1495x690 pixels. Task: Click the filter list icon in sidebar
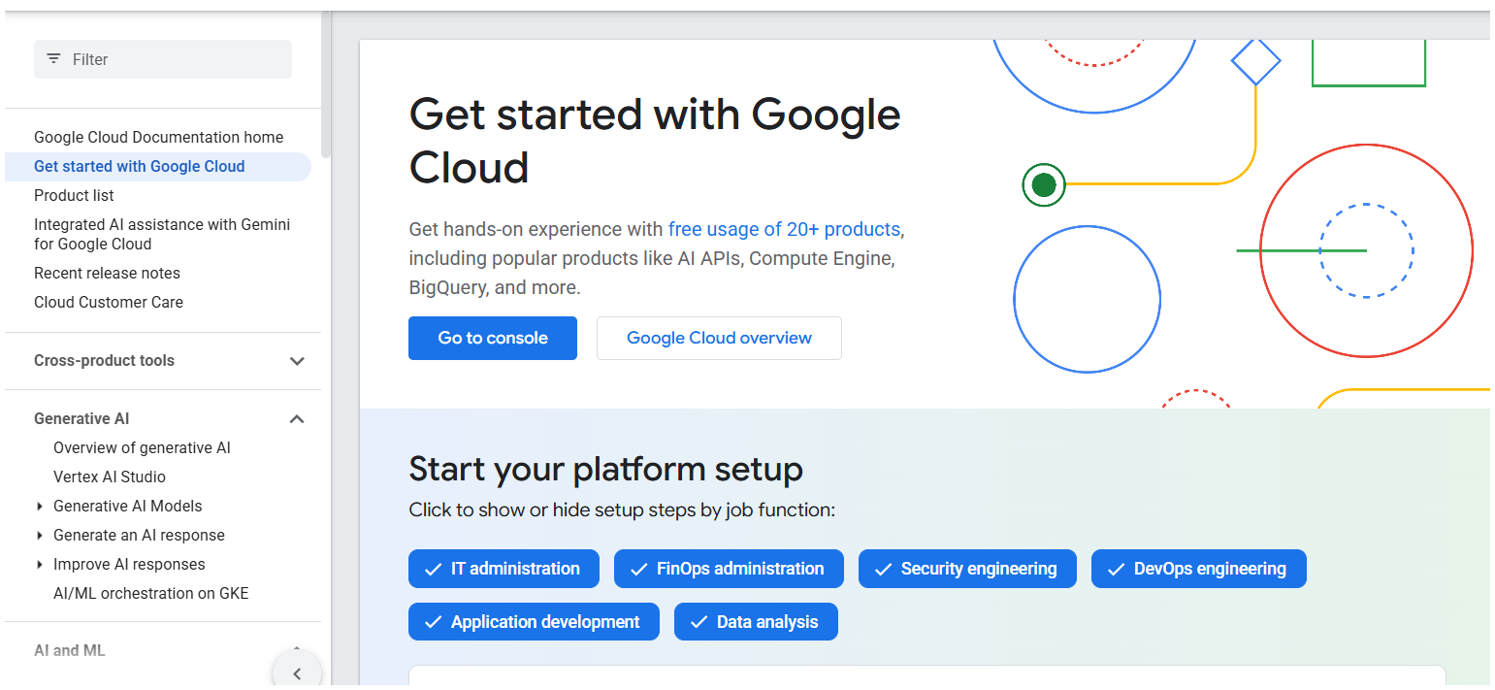pos(53,59)
